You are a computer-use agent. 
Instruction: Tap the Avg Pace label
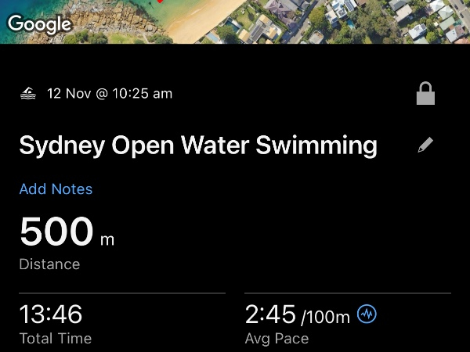(x=277, y=339)
